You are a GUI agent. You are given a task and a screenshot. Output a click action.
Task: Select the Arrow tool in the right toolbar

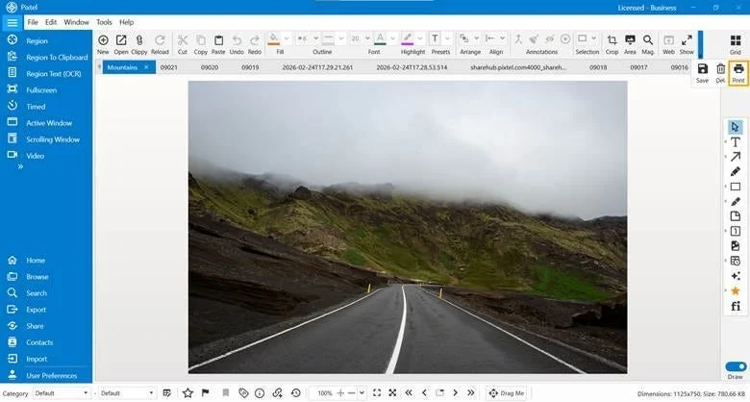click(x=736, y=157)
